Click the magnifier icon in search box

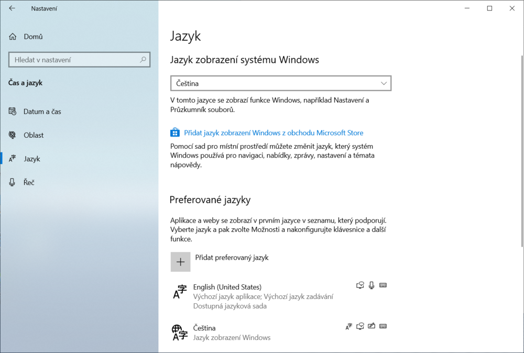pos(143,60)
